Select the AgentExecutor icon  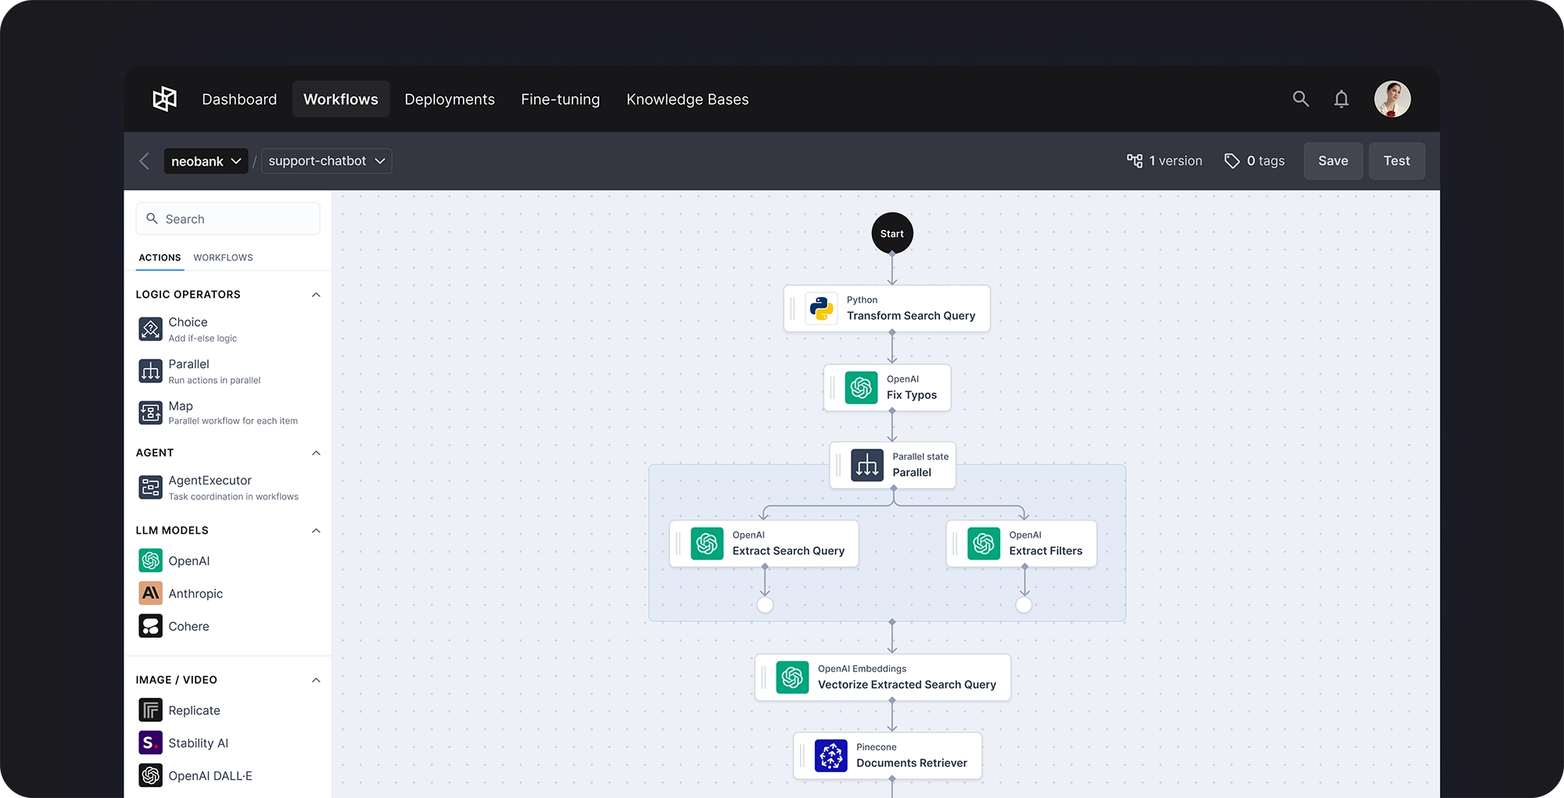coord(150,487)
